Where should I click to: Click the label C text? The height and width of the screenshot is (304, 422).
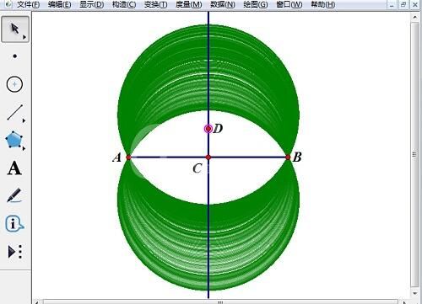[197, 168]
